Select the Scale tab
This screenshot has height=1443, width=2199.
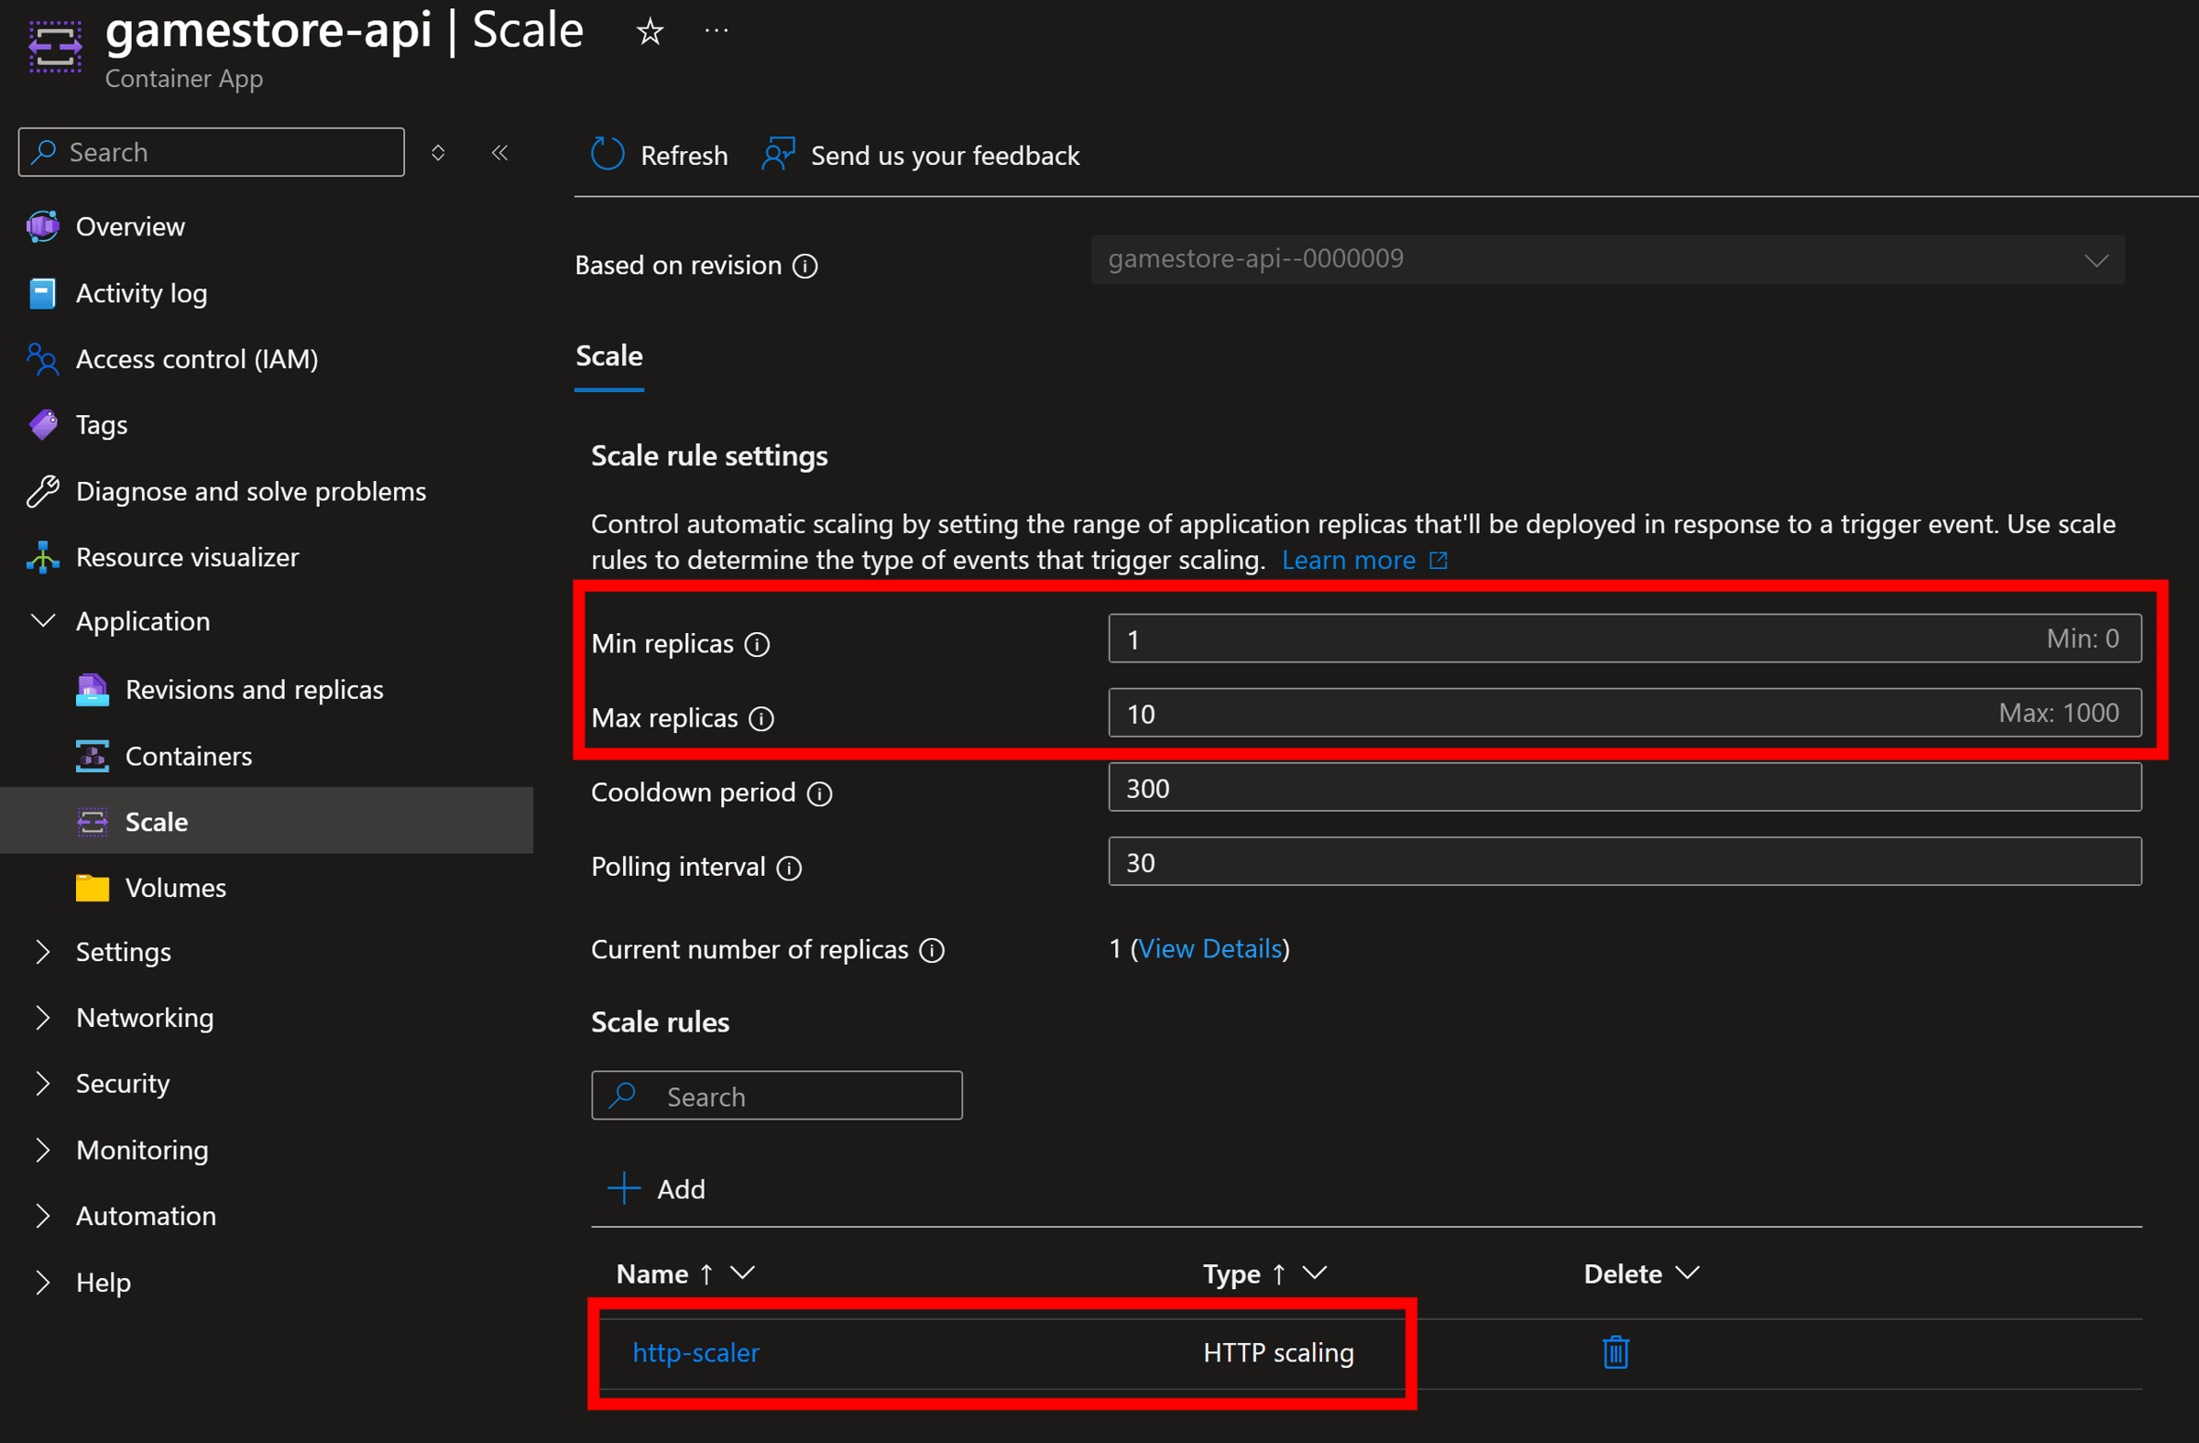point(609,356)
